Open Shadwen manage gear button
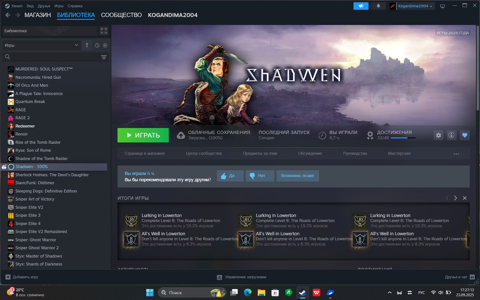Screen dimensions: 480x300 (x=438, y=135)
